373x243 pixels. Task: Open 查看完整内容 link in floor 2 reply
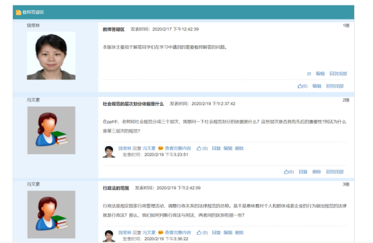(178, 148)
